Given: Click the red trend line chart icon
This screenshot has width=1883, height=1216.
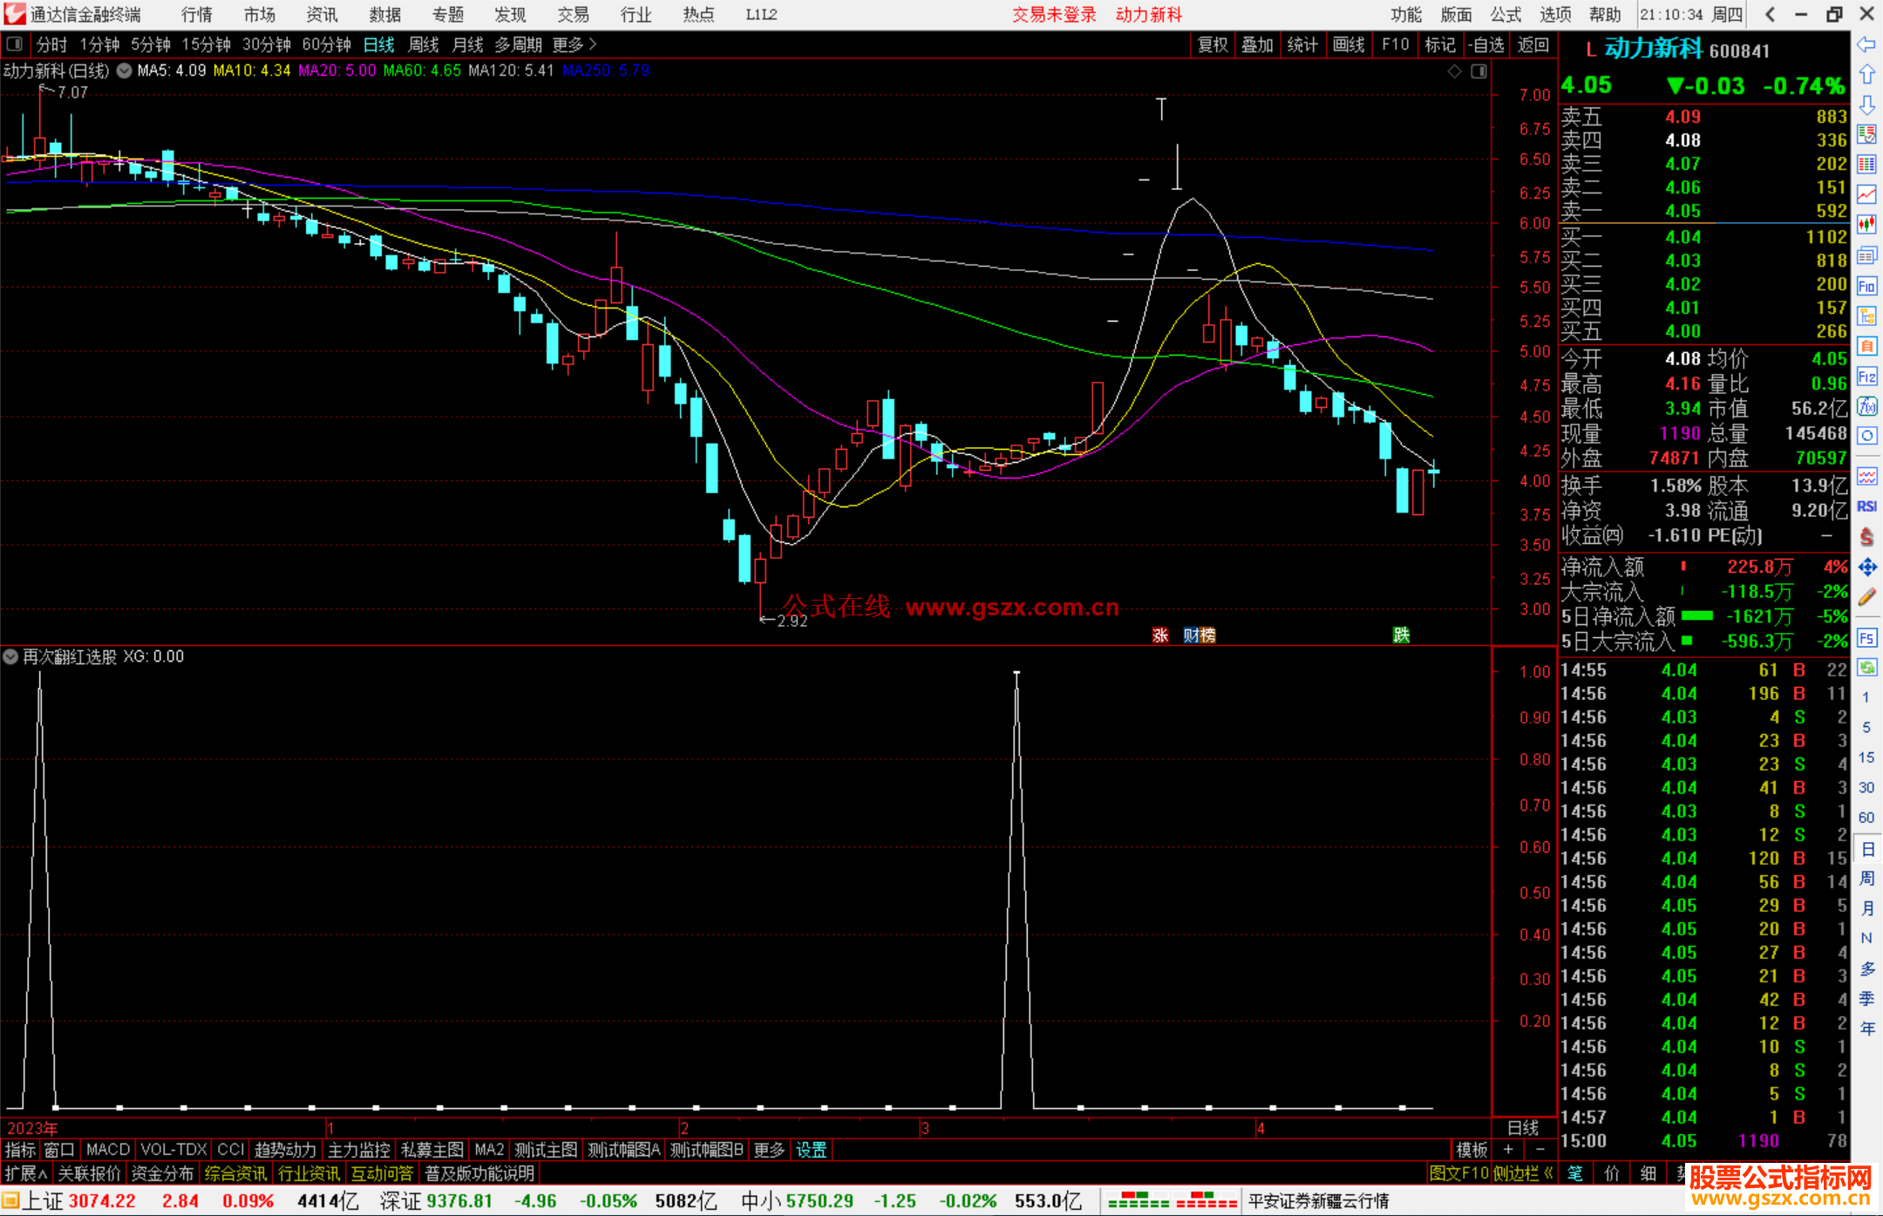Looking at the screenshot, I should pos(1866,194).
